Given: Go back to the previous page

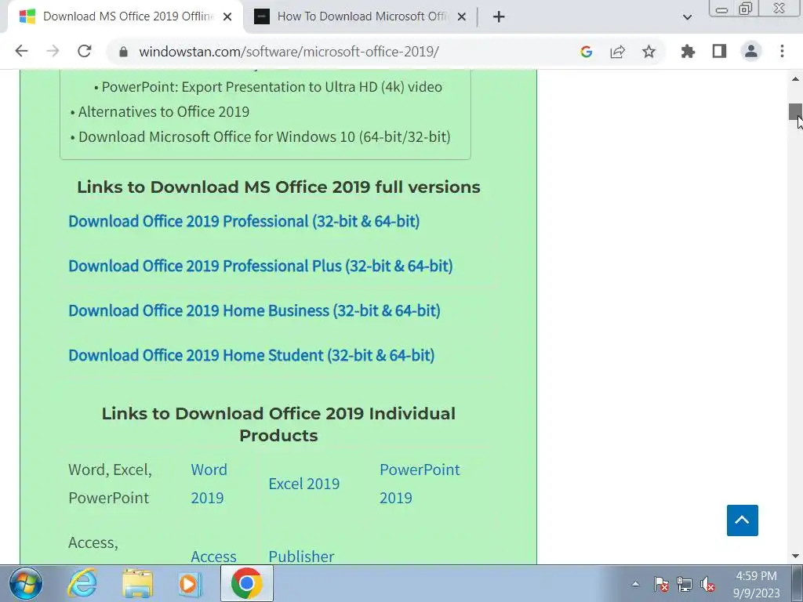Looking at the screenshot, I should tap(21, 51).
